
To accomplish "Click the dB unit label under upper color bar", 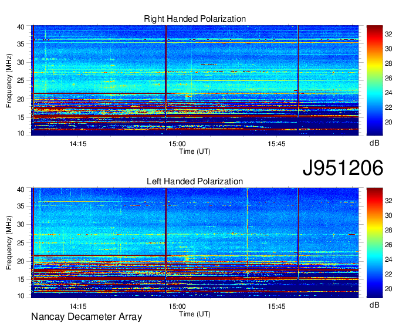I will coord(374,143).
